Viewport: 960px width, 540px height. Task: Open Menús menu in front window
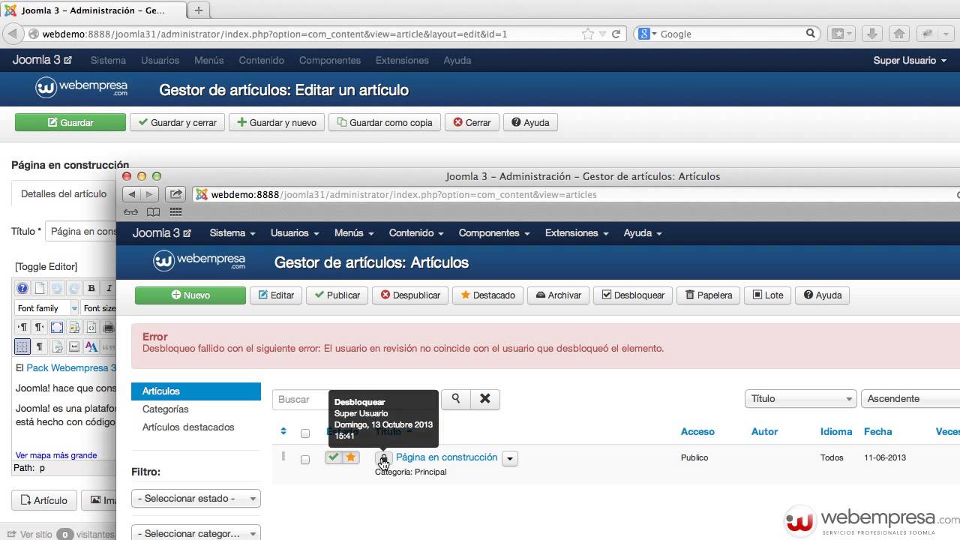pyautogui.click(x=353, y=233)
